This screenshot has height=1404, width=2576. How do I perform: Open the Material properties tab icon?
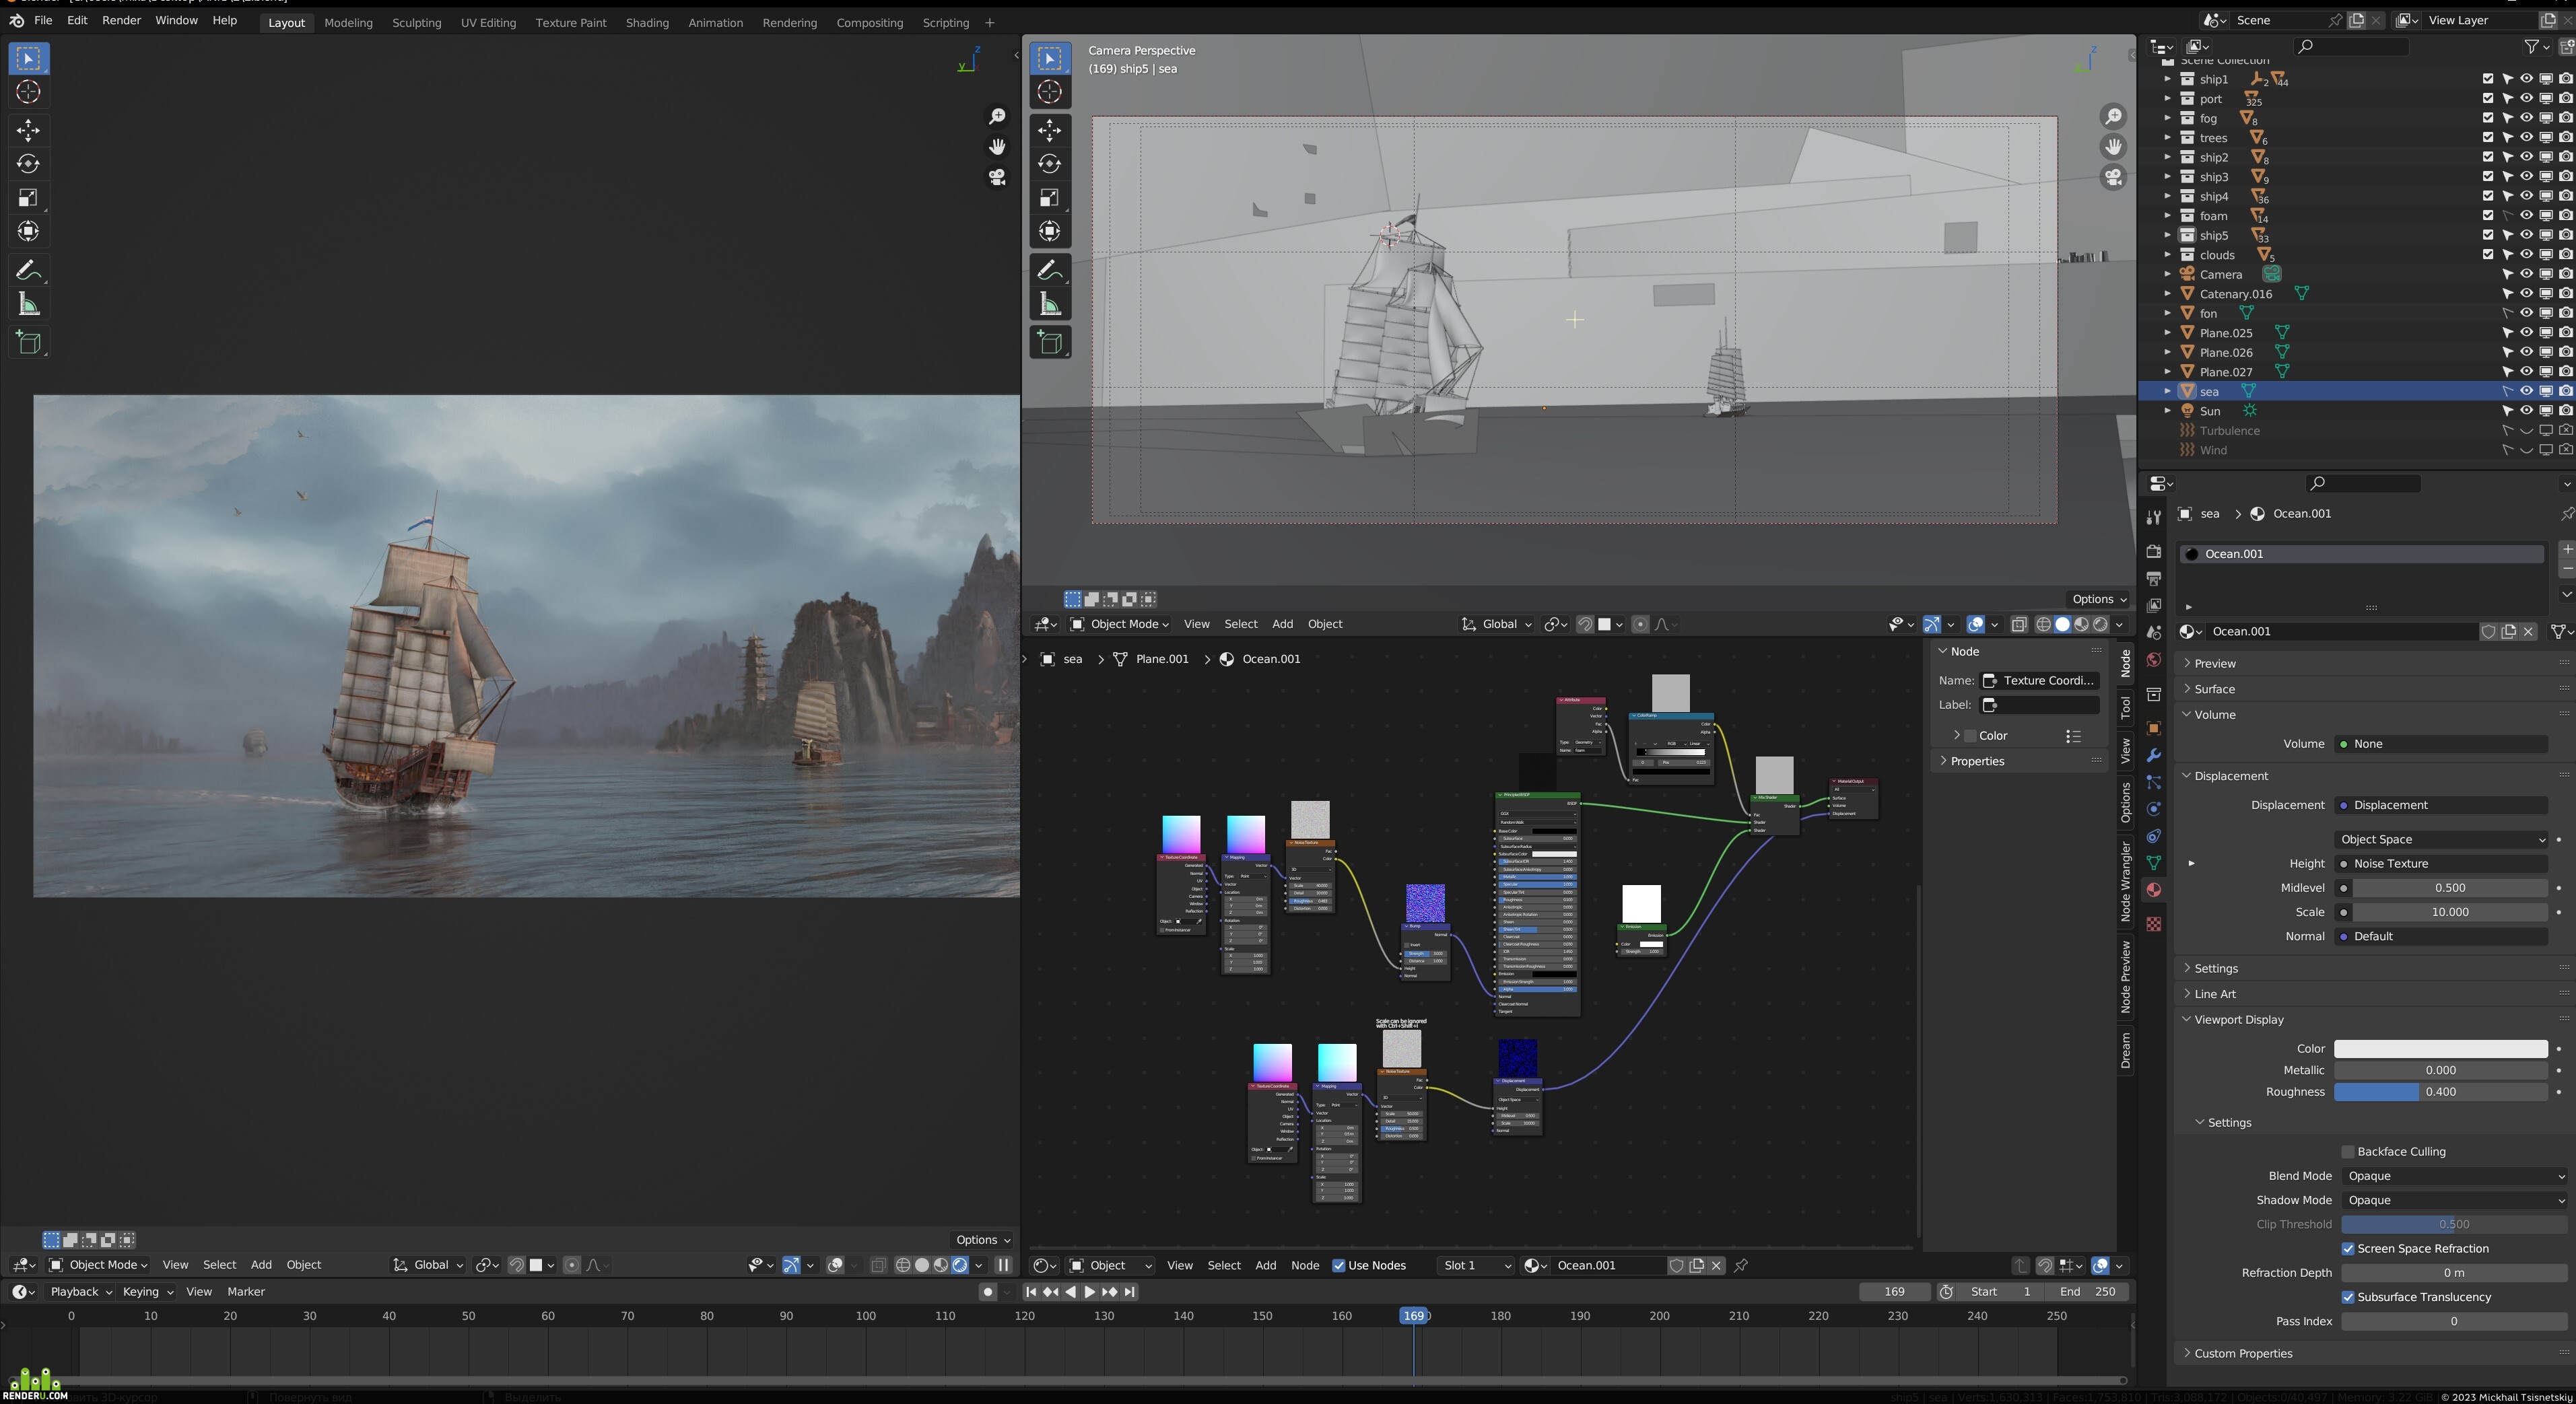pyautogui.click(x=2153, y=890)
